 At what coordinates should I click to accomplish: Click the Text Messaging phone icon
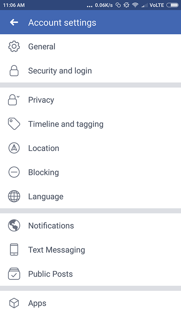[x=14, y=250]
